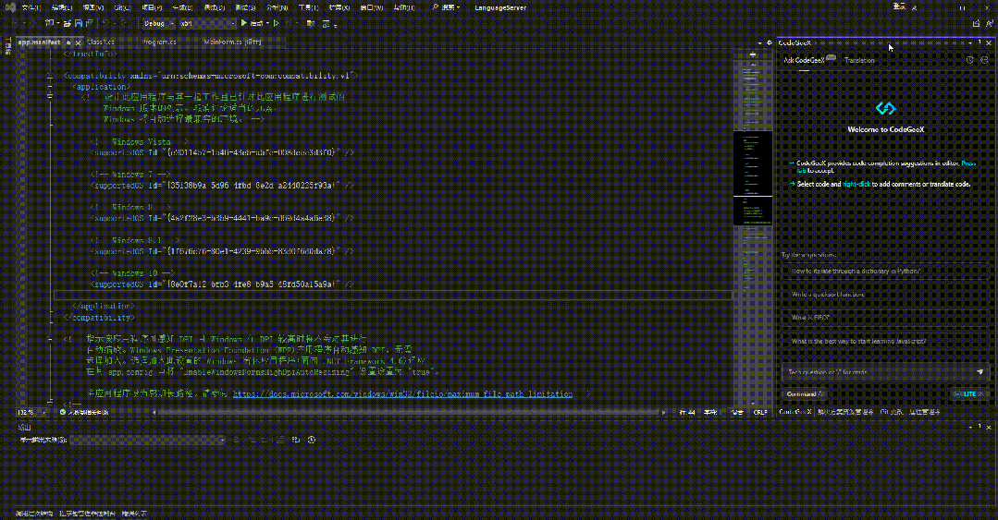Click the CodeGeeX history clock icon
The height and width of the screenshot is (520, 998).
click(x=970, y=60)
